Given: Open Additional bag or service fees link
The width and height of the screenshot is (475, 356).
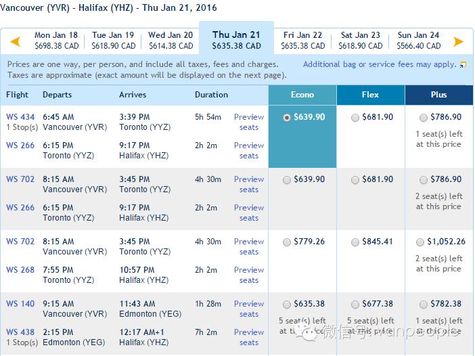Looking at the screenshot, I should click(x=380, y=64).
